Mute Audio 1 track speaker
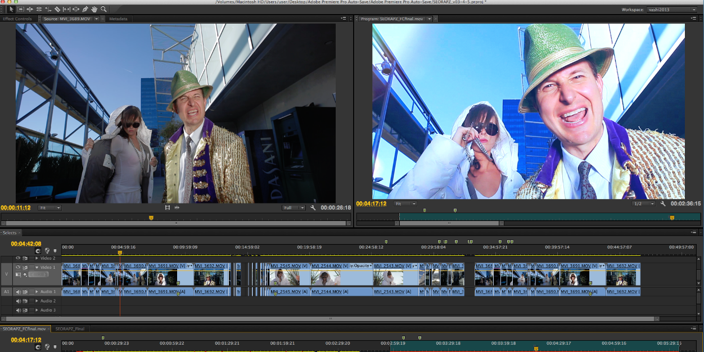This screenshot has height=352, width=704. pyautogui.click(x=18, y=292)
